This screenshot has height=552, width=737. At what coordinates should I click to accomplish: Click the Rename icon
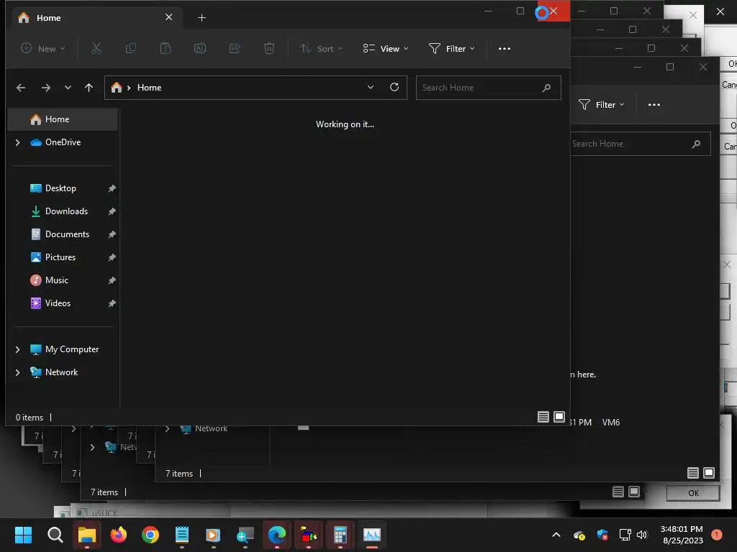[200, 48]
